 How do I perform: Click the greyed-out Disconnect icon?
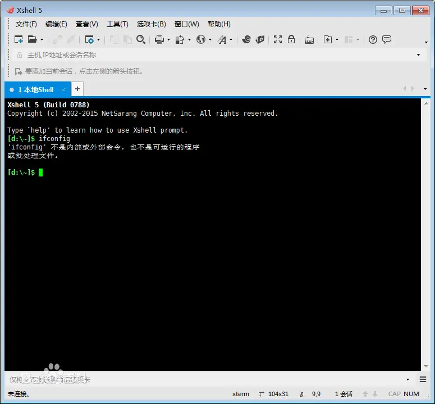point(57,39)
